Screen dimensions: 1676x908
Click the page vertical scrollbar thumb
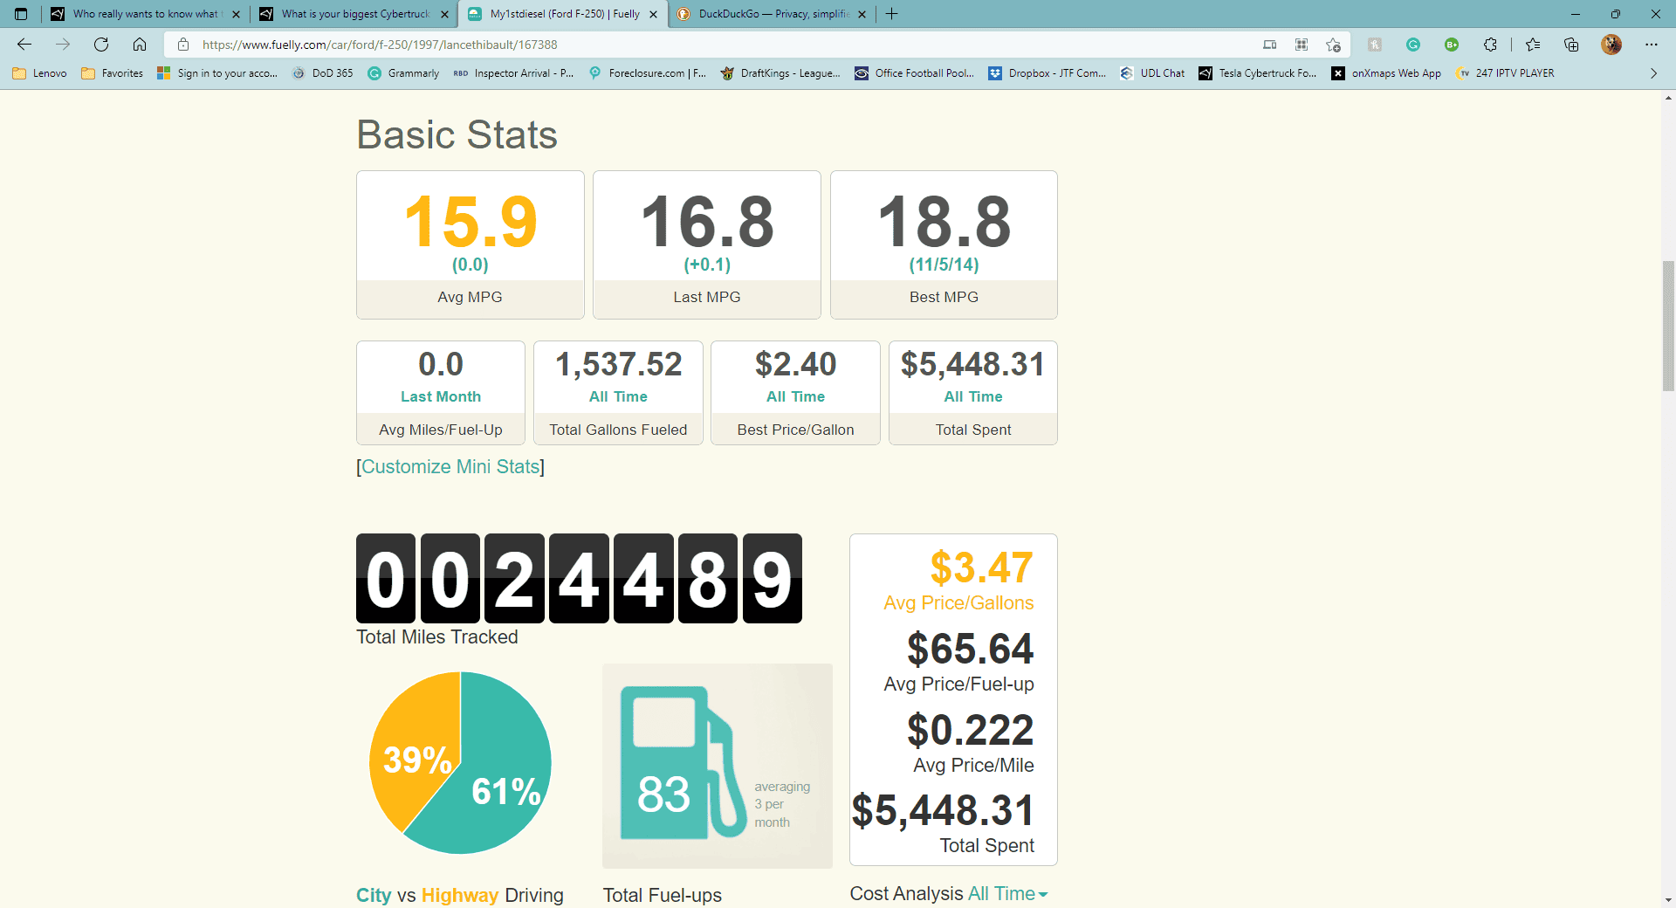1668,326
